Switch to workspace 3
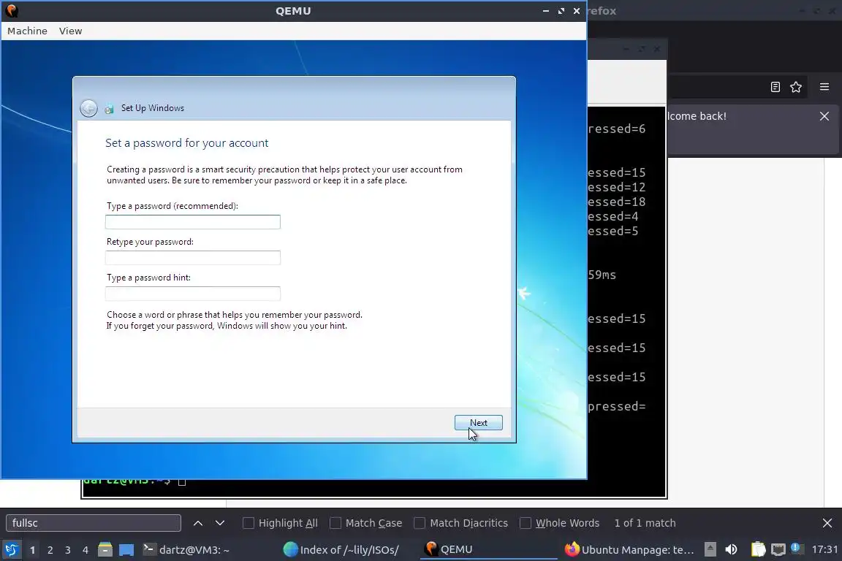842x561 pixels. coord(68,550)
